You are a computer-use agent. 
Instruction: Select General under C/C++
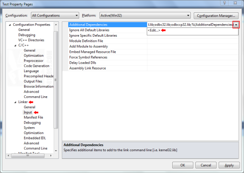click(x=30, y=50)
